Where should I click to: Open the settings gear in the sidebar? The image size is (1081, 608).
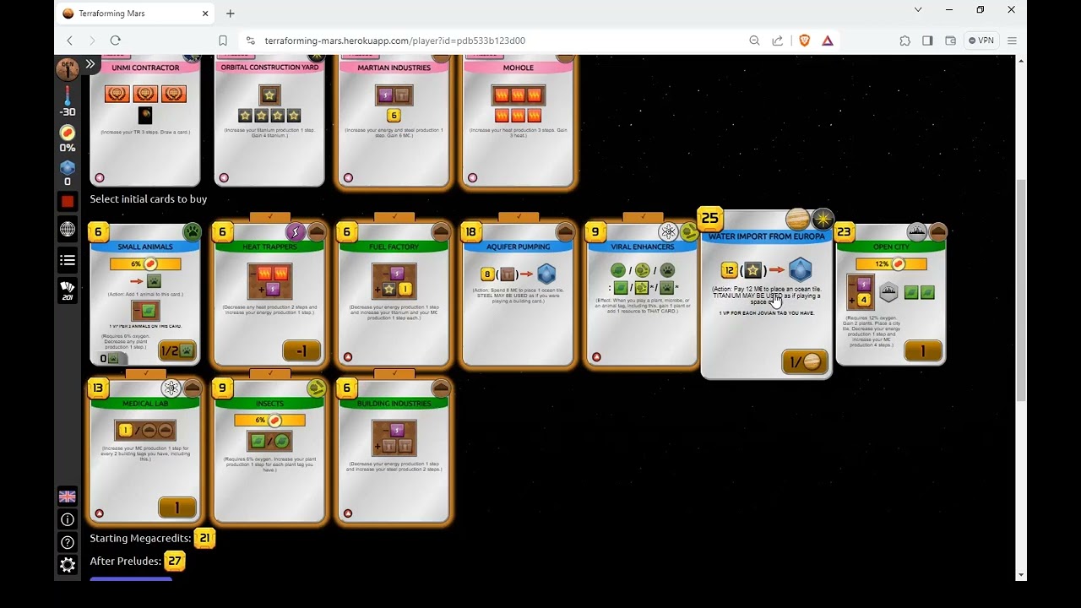(x=68, y=565)
